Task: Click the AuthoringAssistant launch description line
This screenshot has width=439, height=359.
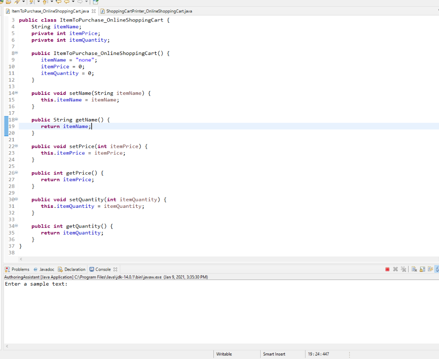Action: pyautogui.click(x=106, y=277)
